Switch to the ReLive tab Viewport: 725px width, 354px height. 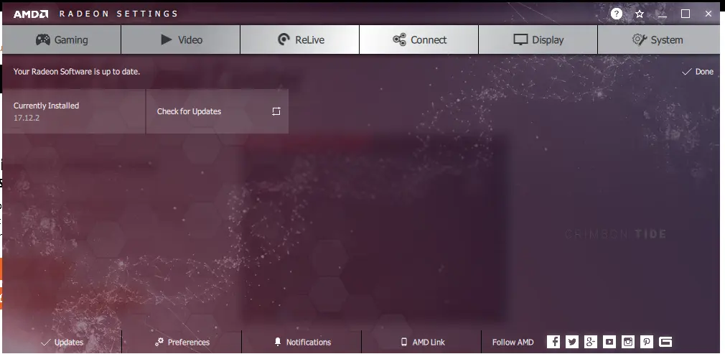(x=299, y=39)
